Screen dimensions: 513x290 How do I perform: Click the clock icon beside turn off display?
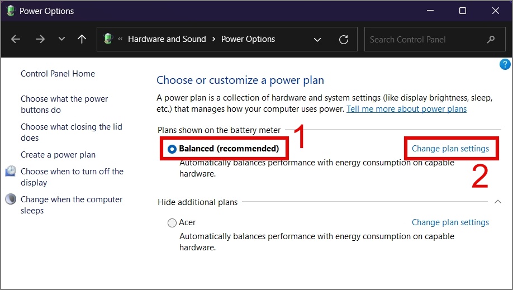[11, 171]
